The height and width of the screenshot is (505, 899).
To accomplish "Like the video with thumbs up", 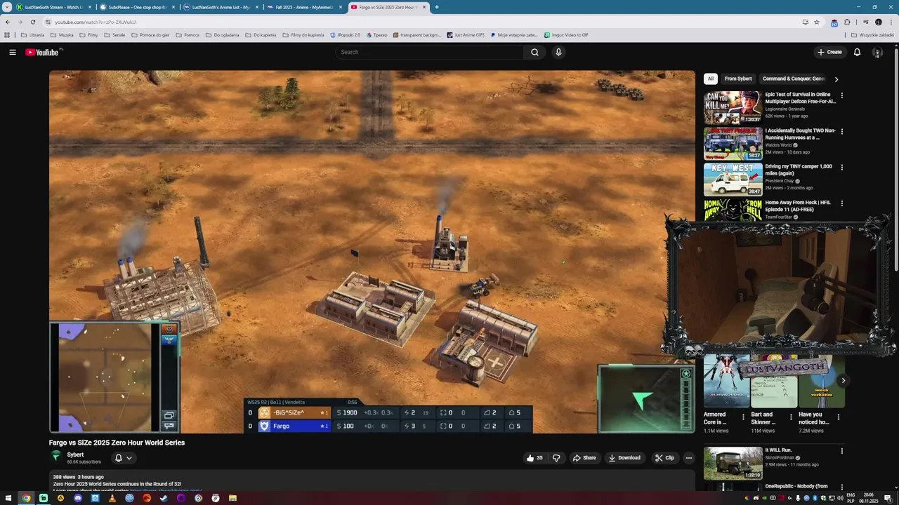I will tap(534, 458).
